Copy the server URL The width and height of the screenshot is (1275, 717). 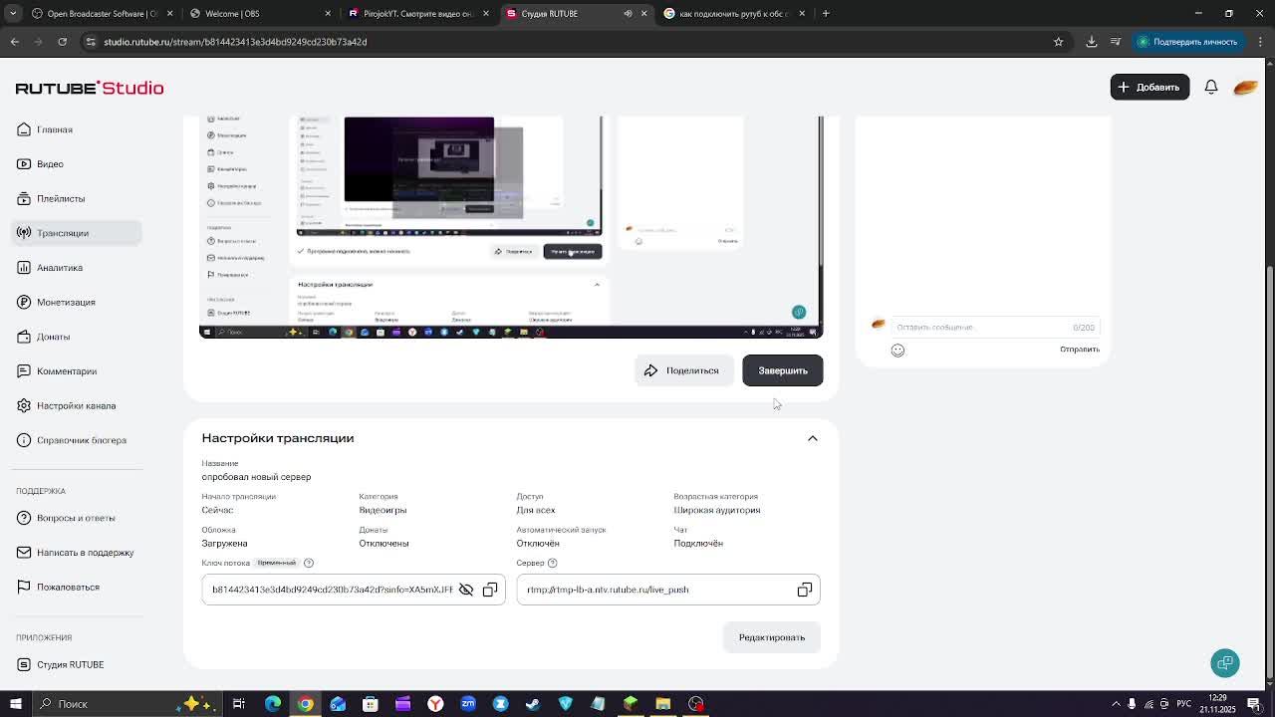click(x=805, y=590)
